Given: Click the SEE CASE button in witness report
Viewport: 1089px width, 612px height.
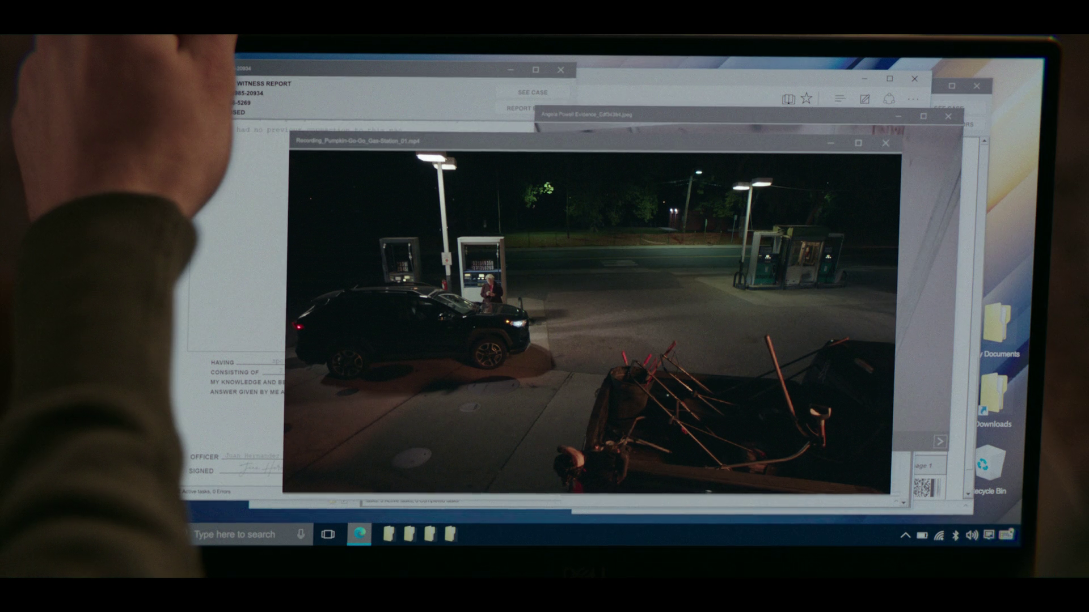Looking at the screenshot, I should click(533, 92).
